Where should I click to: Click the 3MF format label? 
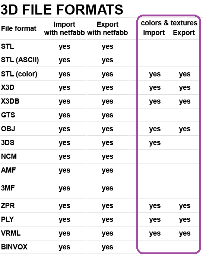point(8,188)
